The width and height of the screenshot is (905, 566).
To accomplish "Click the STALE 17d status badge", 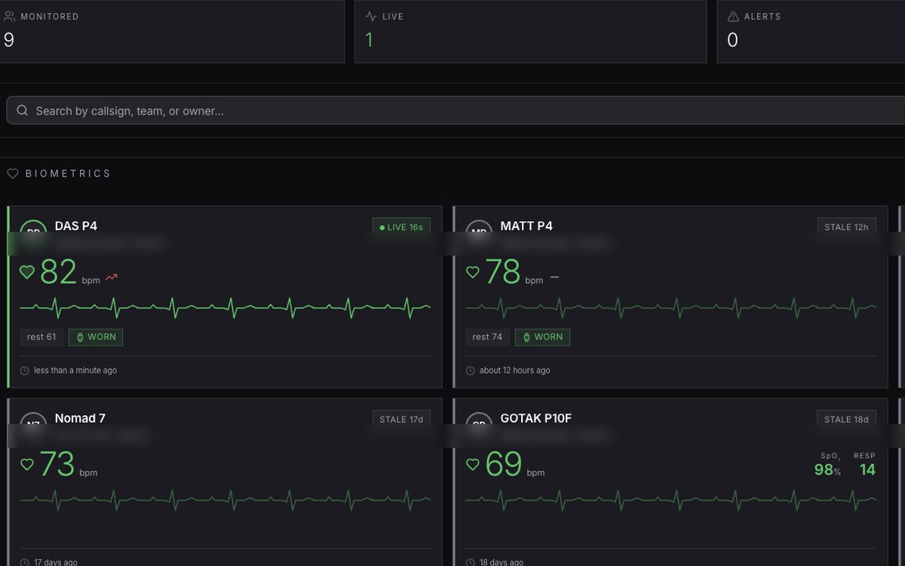I will tap(401, 419).
